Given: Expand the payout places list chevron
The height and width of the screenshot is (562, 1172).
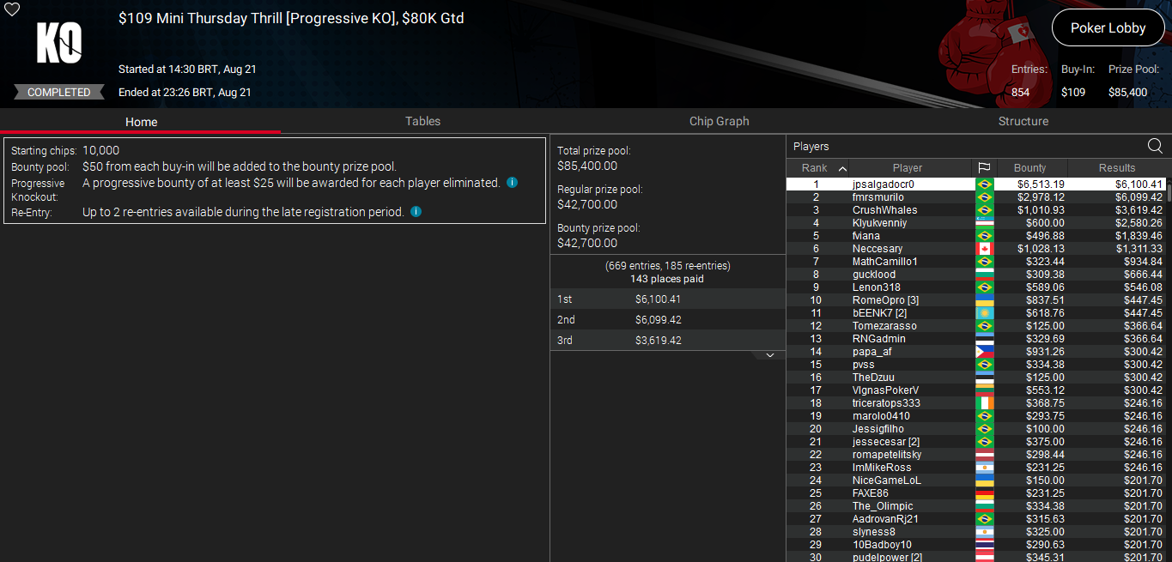Looking at the screenshot, I should point(770,355).
